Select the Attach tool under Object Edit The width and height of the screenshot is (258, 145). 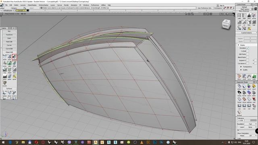pos(4,57)
